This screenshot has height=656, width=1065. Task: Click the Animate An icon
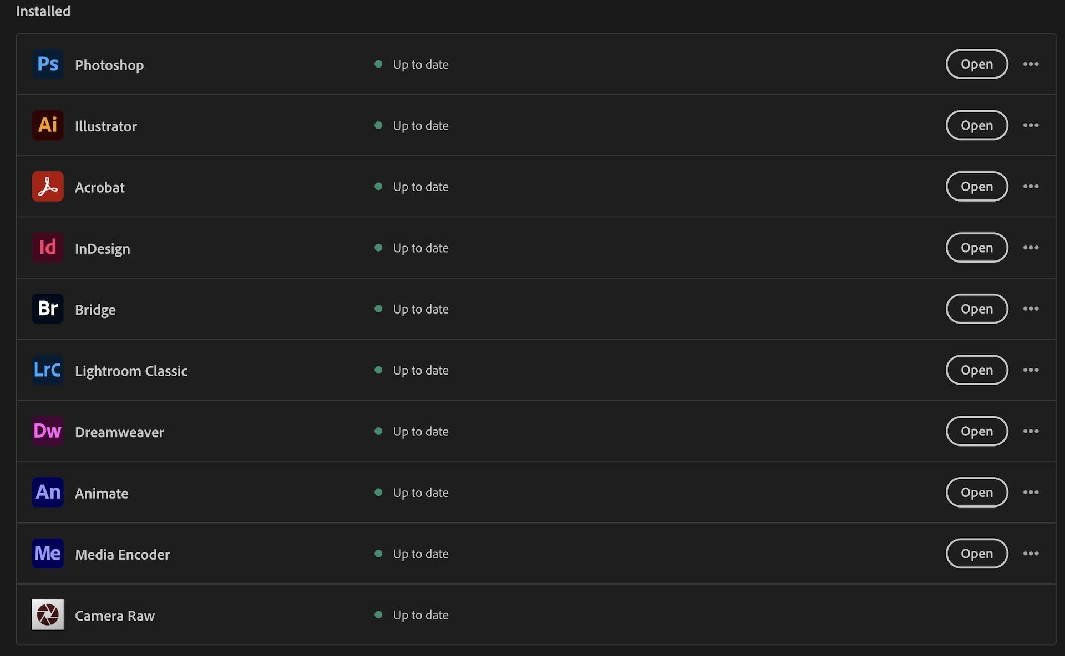click(48, 492)
